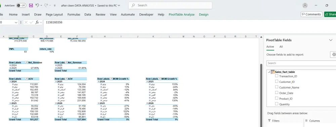Check the Product_ID field
The height and width of the screenshot is (127, 336).
pos(277,99)
